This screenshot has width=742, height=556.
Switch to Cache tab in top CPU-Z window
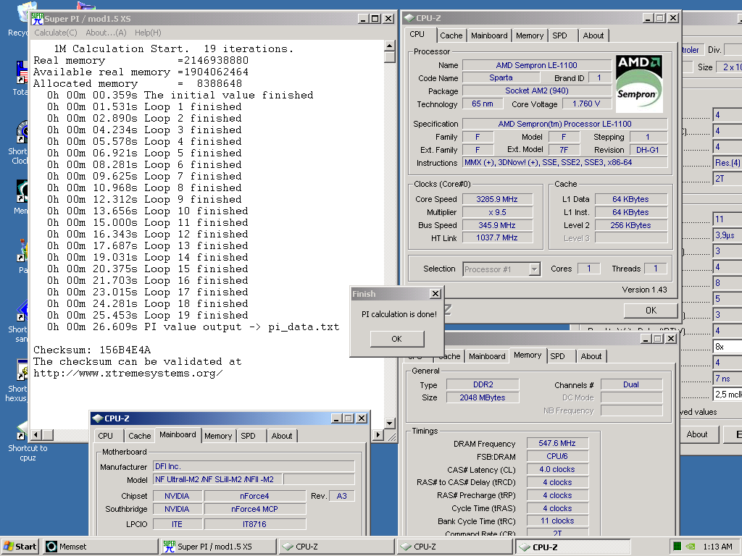(x=451, y=35)
